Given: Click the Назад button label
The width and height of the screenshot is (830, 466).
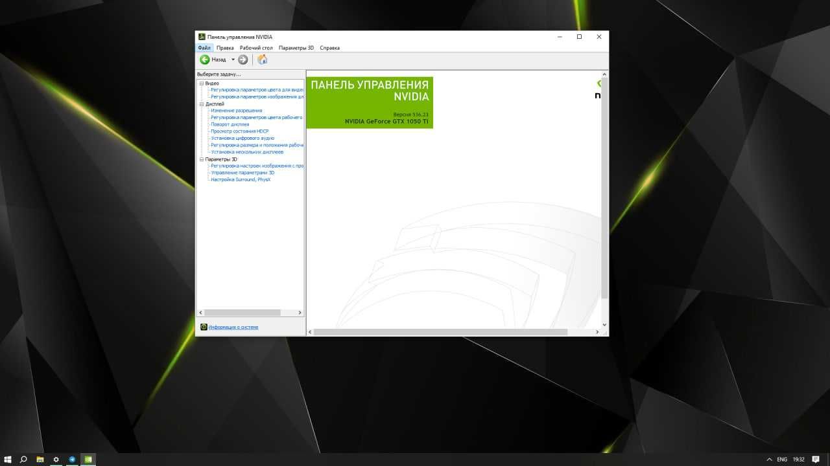Looking at the screenshot, I should [x=219, y=60].
